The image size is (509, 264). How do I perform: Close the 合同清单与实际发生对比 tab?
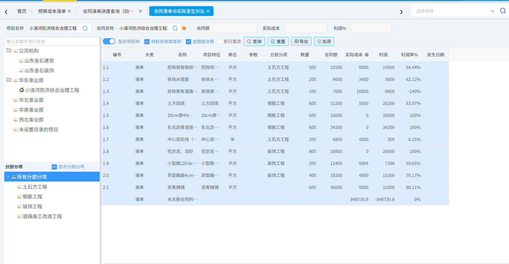[208, 11]
